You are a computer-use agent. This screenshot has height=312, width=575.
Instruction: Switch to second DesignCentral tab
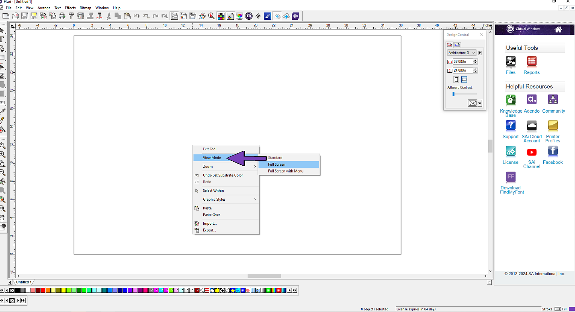[457, 45]
